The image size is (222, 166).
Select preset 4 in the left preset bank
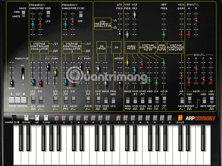coord(78,118)
